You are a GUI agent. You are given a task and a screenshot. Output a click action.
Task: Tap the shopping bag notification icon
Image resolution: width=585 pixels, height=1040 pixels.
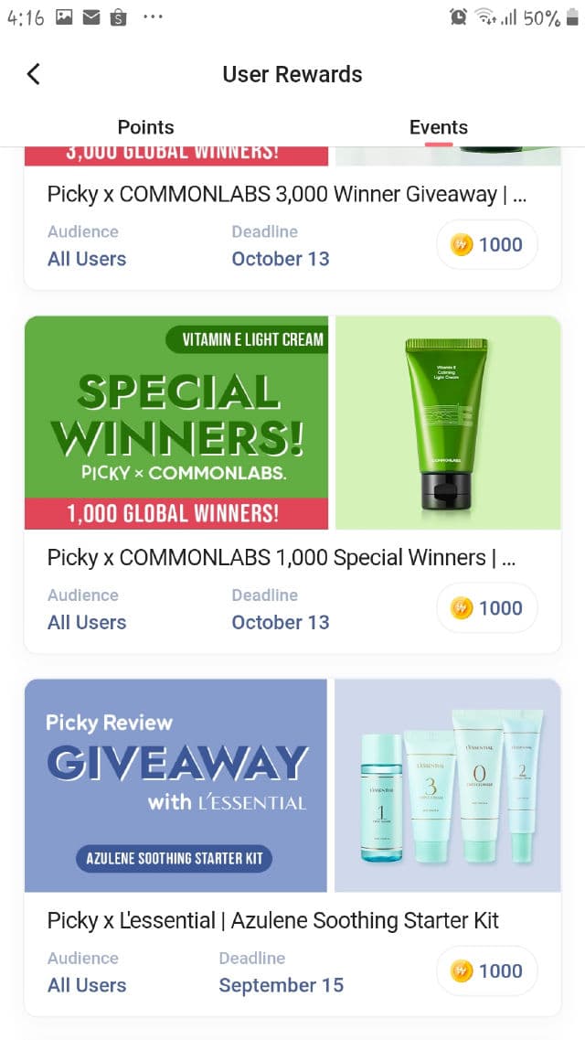pyautogui.click(x=119, y=18)
